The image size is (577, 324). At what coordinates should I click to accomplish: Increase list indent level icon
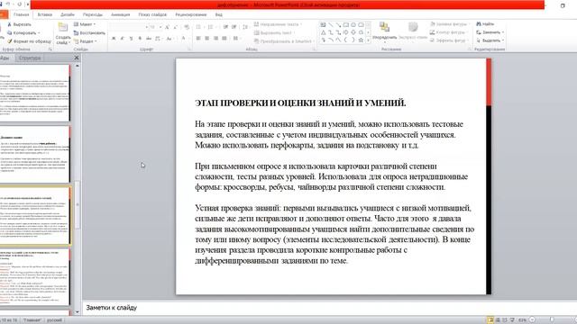tap(234, 27)
